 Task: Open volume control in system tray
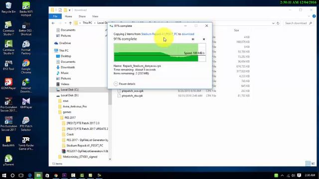tap(293, 176)
